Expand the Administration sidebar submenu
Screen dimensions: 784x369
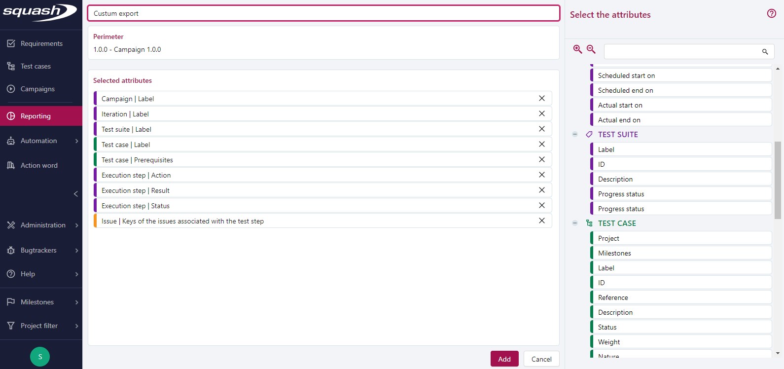coord(76,225)
